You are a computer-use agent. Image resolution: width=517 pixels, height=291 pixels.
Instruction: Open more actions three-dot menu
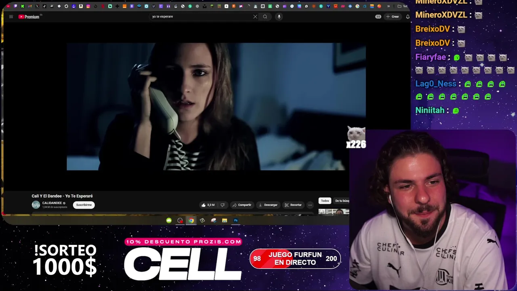[310, 205]
